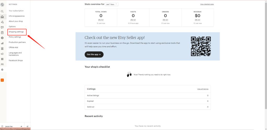Select the Settings gear icon

(x=2, y=70)
